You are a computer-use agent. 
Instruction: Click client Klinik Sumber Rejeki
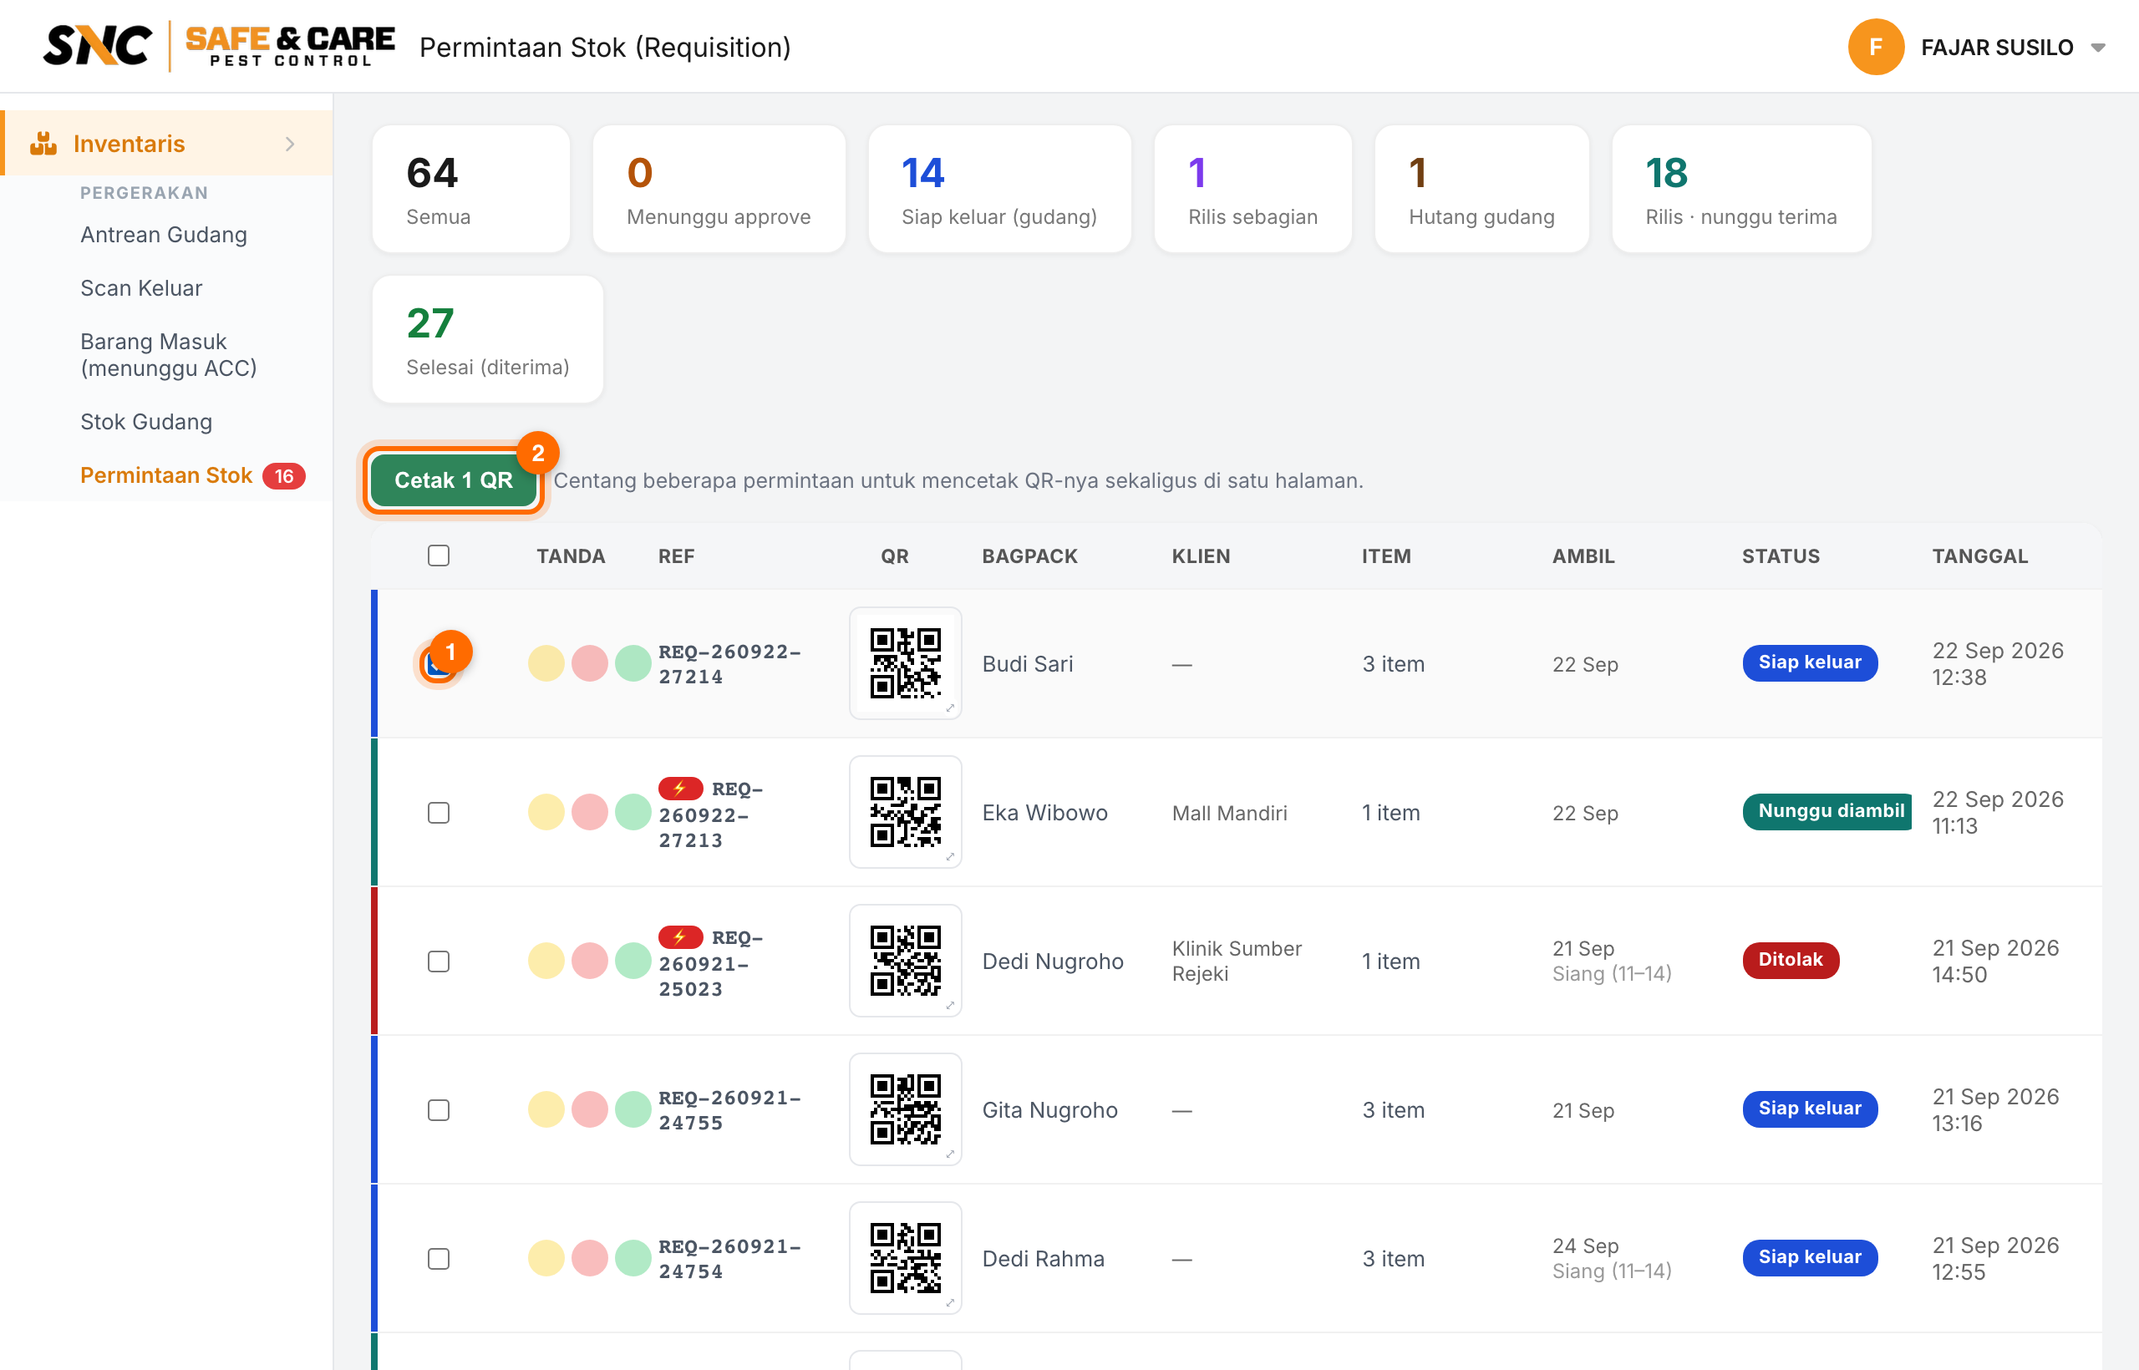(1237, 962)
